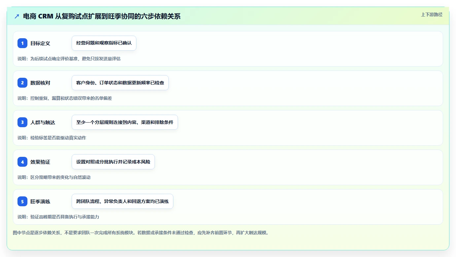Select the 客户身份、订单状态和数据更新频率已检查 chip

click(x=120, y=83)
